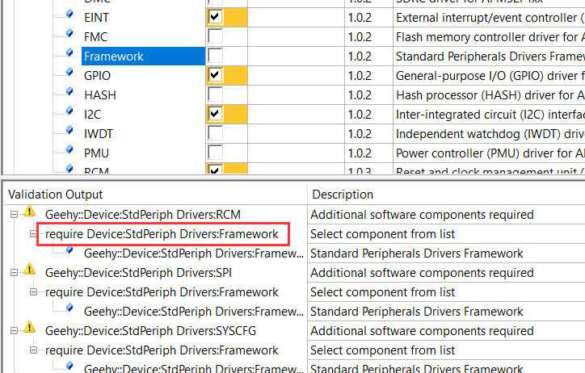Collapse the Drivers:SYSCFG validation entry

(x=14, y=330)
